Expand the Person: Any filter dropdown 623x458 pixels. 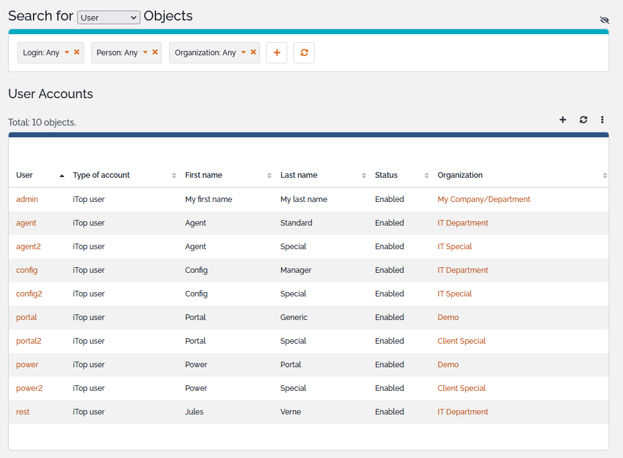(x=145, y=52)
